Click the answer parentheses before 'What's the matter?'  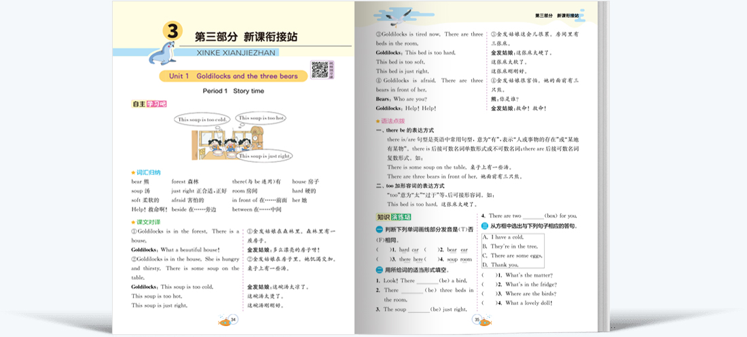(x=489, y=275)
